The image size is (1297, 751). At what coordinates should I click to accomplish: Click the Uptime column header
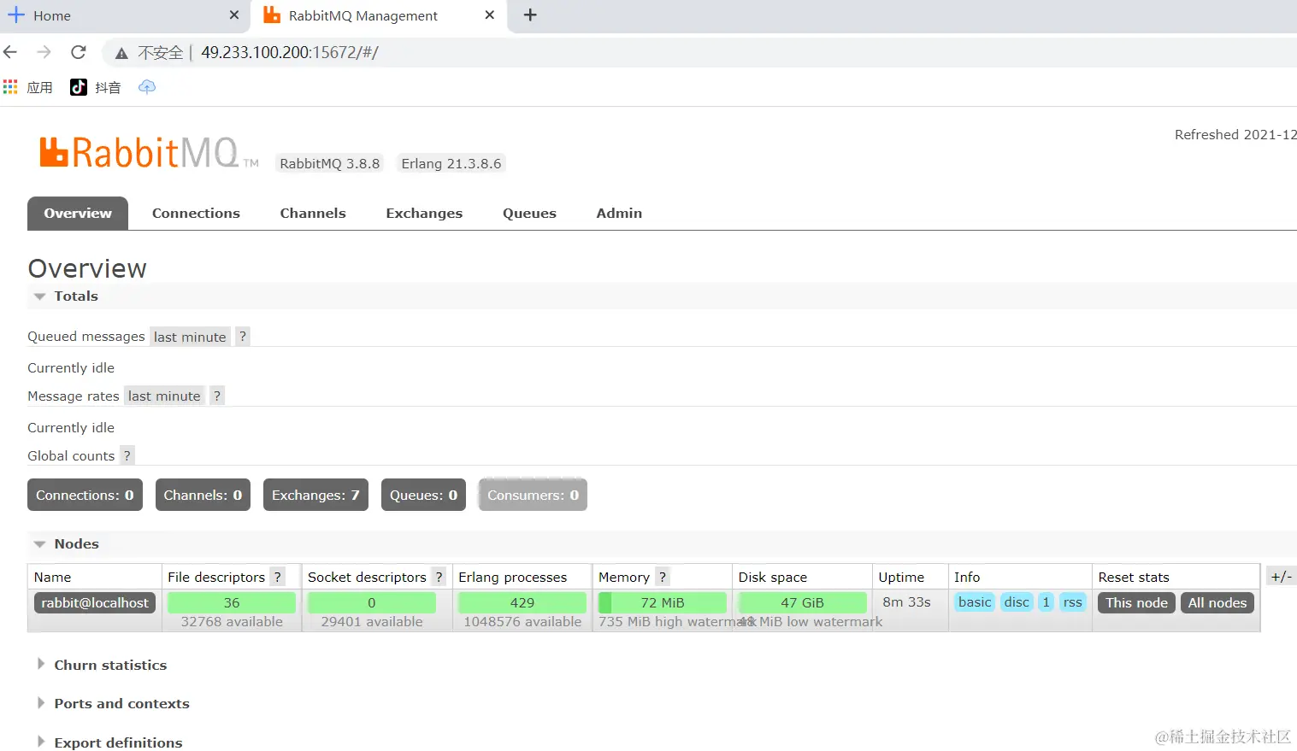click(901, 577)
